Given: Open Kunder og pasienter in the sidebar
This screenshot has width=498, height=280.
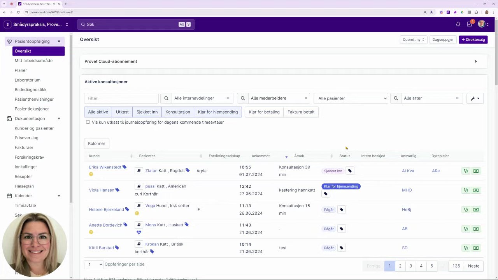Looking at the screenshot, I should 34,128.
